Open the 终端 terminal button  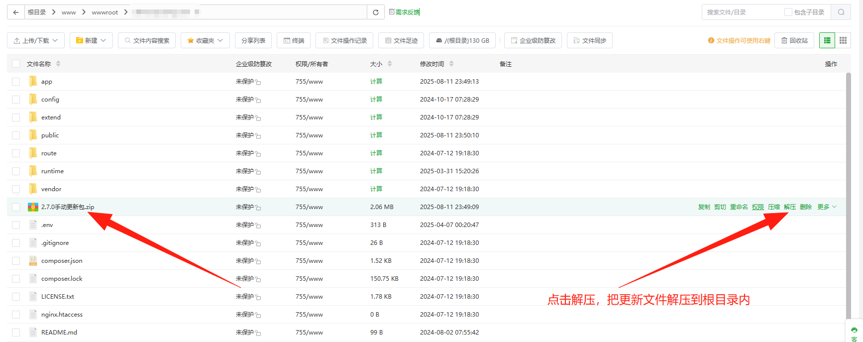[294, 40]
